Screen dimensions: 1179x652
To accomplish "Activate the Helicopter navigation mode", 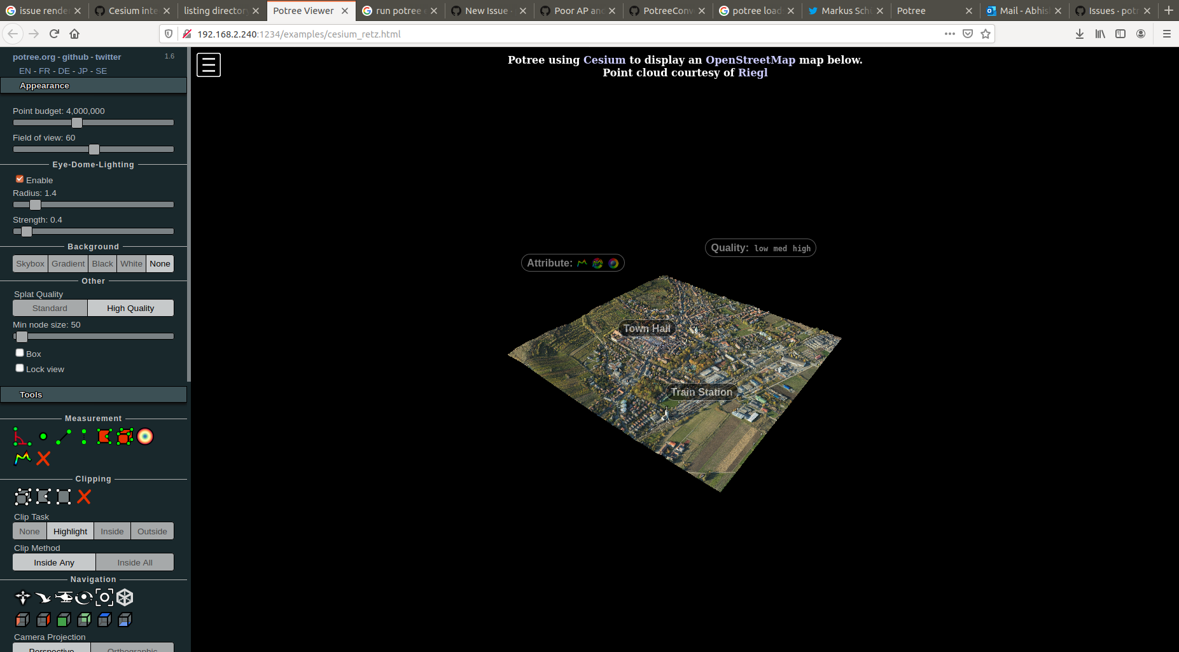I will click(x=64, y=597).
